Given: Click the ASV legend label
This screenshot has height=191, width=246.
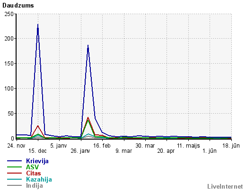Looking at the screenshot, I should coord(32,167).
